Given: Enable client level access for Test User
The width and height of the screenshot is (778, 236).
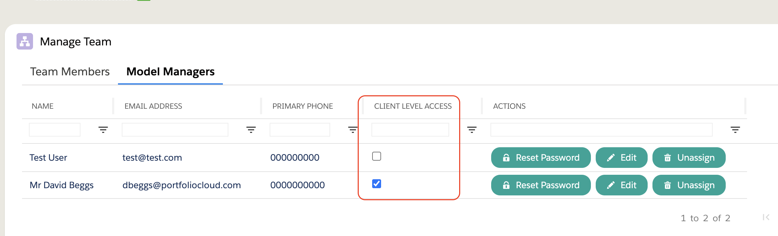Looking at the screenshot, I should [377, 156].
